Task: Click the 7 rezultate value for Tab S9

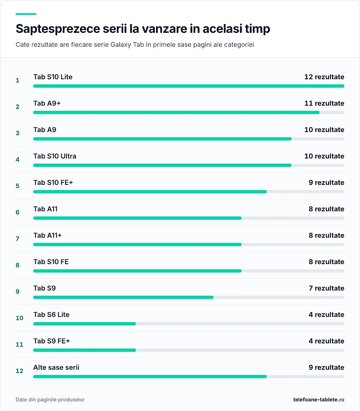Action: (326, 288)
